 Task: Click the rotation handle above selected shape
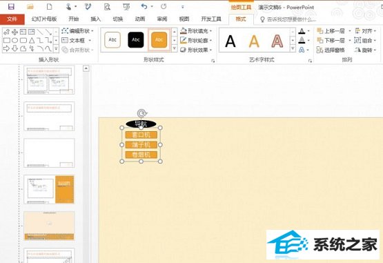pyautogui.click(x=141, y=113)
